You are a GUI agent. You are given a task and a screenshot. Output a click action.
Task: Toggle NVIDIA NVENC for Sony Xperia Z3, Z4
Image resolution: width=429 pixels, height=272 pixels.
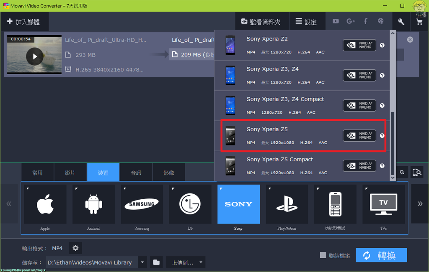[x=359, y=75]
